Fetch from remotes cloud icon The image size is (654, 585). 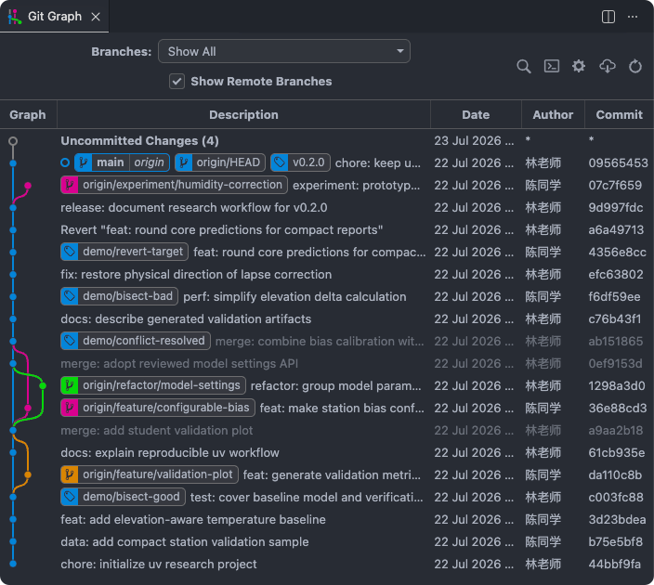pos(608,66)
